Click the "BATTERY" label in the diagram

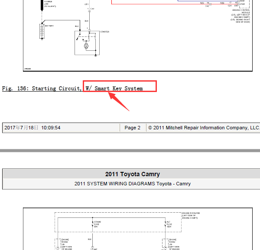pos(49,26)
